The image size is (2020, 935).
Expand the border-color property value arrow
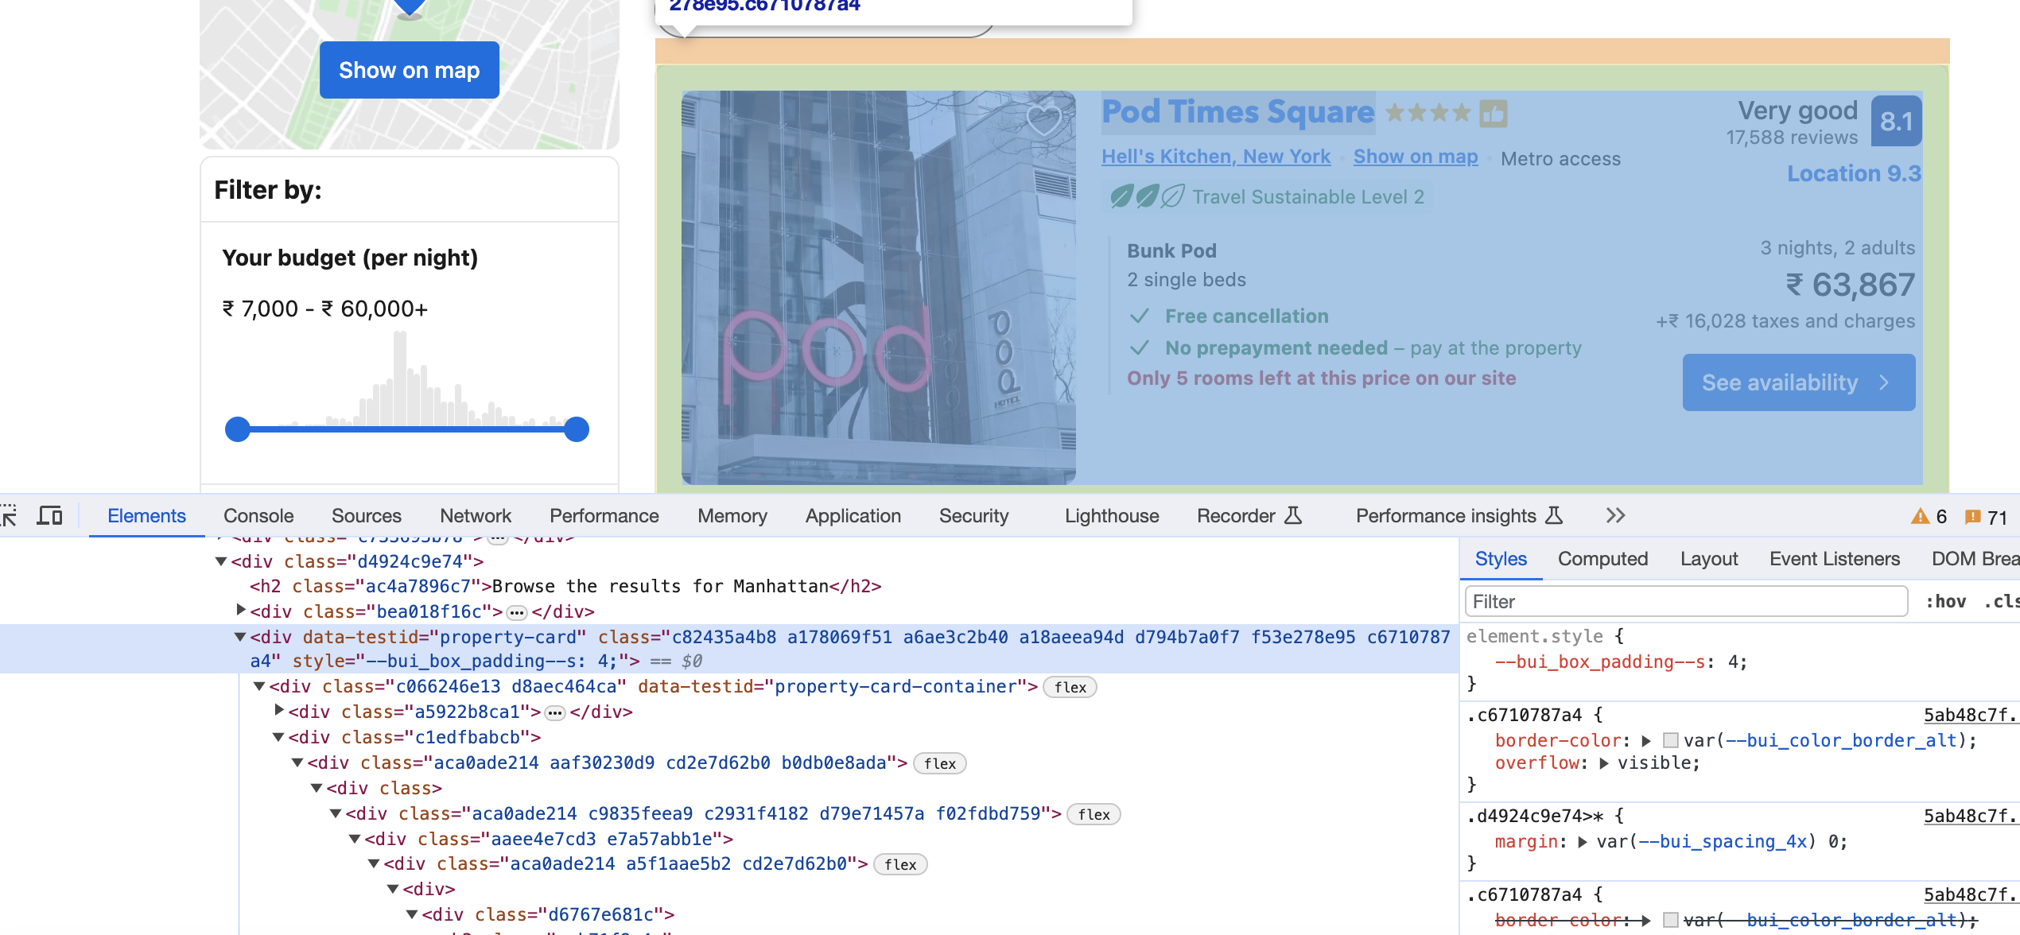coord(1646,740)
